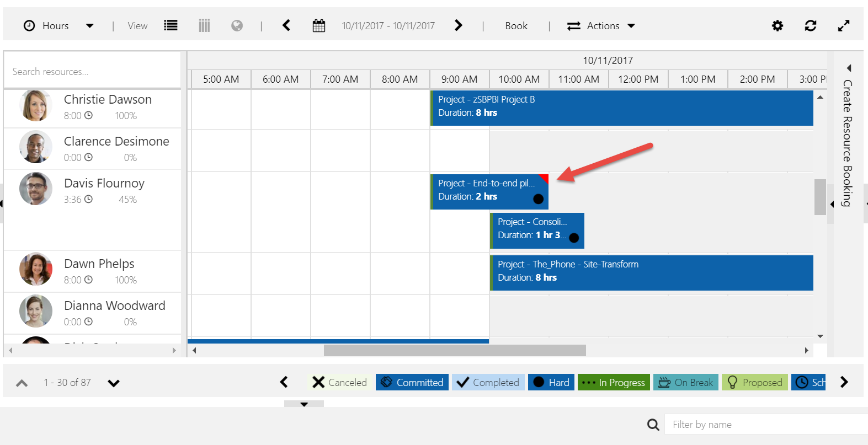The image size is (868, 445).
Task: Move legend right with arrow
Action: [844, 382]
